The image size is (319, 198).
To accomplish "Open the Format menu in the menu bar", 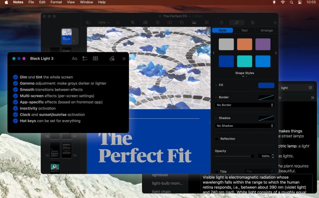I will 56,2.
